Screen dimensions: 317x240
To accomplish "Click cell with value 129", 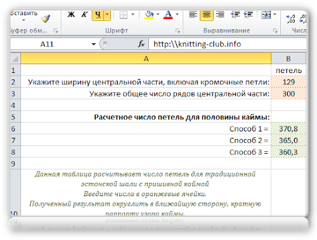I will click(288, 82).
